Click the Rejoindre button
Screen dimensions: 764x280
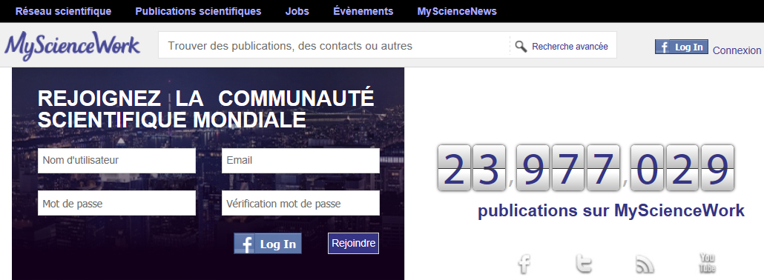353,244
